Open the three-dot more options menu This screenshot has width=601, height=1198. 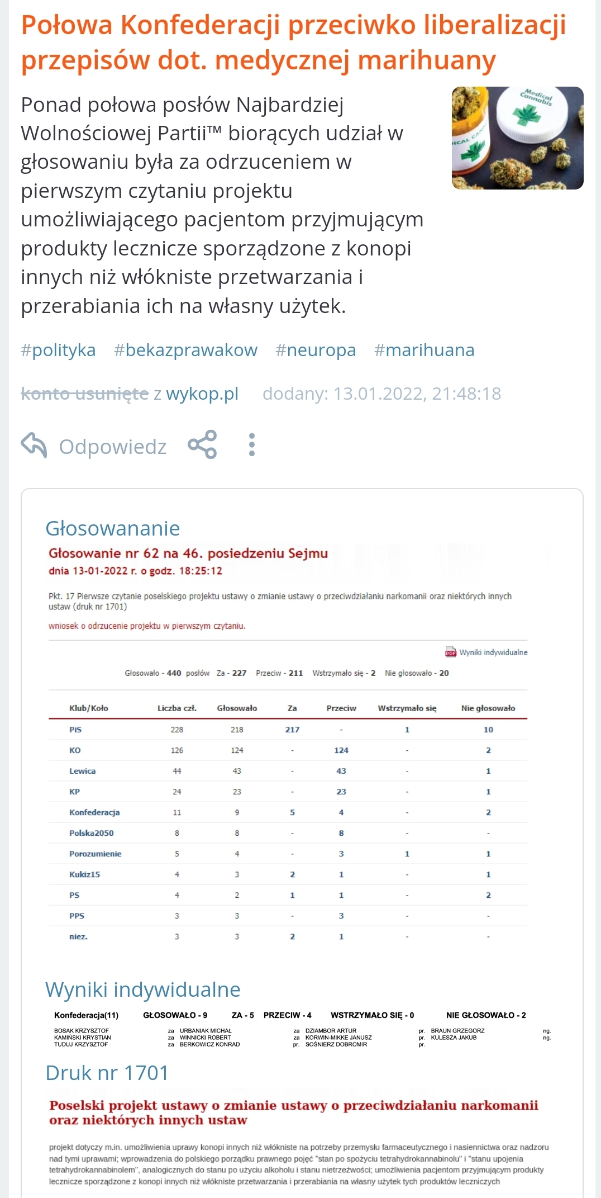pos(252,445)
